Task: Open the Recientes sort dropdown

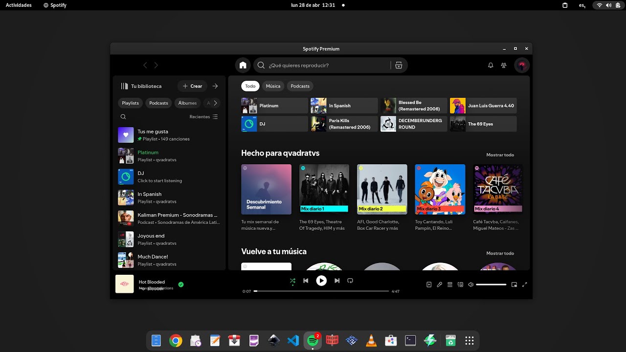Action: point(204,117)
